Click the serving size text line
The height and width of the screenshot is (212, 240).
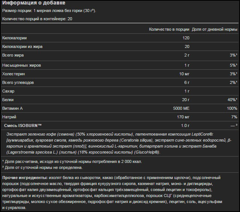tap(49, 11)
